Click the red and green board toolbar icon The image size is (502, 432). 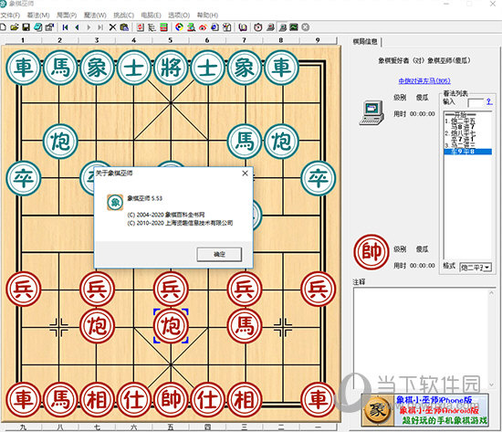(163, 27)
